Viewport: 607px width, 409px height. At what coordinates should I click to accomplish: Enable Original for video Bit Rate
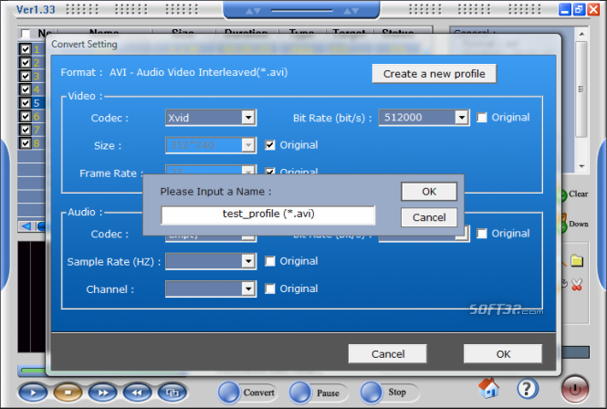coord(482,118)
